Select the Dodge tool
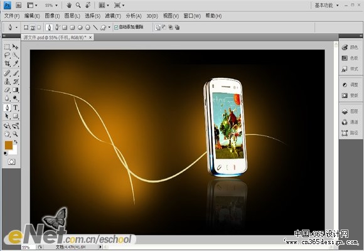Screen dimensions: 364x251 16,98
